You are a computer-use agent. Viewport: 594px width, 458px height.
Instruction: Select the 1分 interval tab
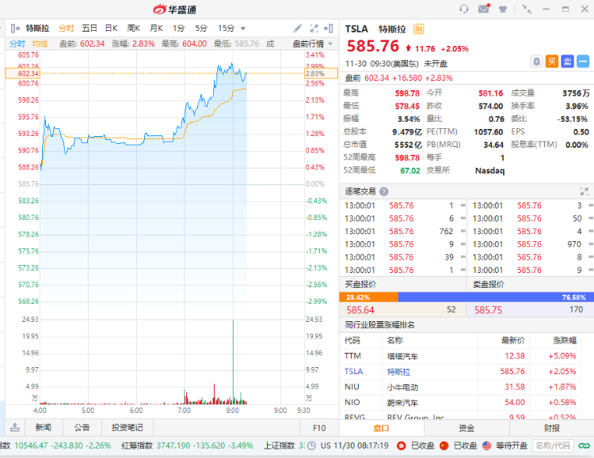point(178,28)
